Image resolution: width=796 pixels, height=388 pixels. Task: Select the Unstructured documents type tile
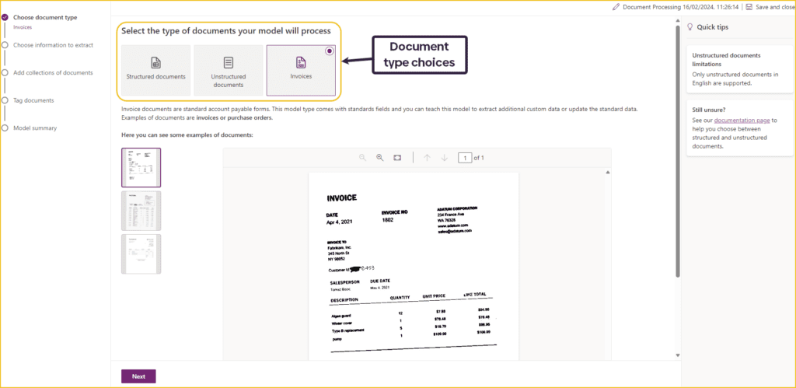pyautogui.click(x=229, y=70)
